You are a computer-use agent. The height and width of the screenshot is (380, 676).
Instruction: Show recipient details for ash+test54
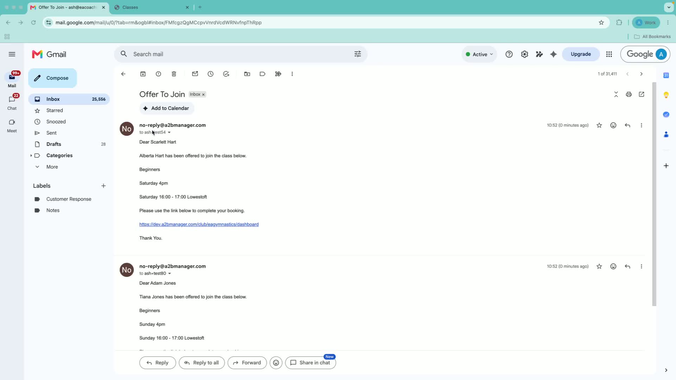click(169, 133)
